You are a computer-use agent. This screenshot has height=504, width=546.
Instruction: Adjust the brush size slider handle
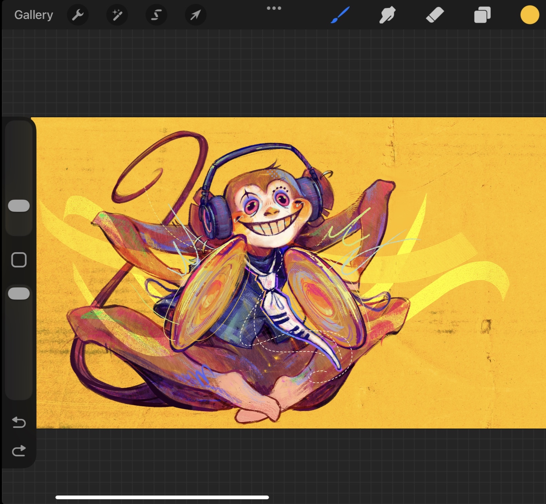coord(19,206)
